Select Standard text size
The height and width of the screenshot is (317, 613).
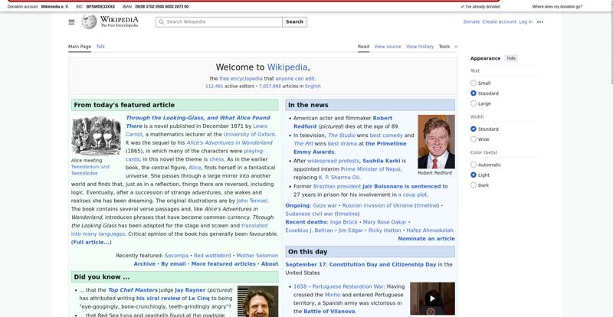[474, 93]
